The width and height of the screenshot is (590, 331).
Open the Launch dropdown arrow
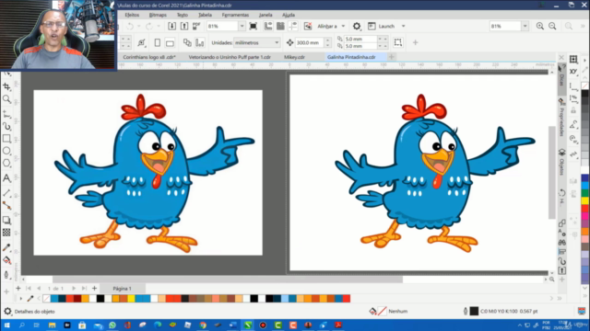tap(403, 26)
